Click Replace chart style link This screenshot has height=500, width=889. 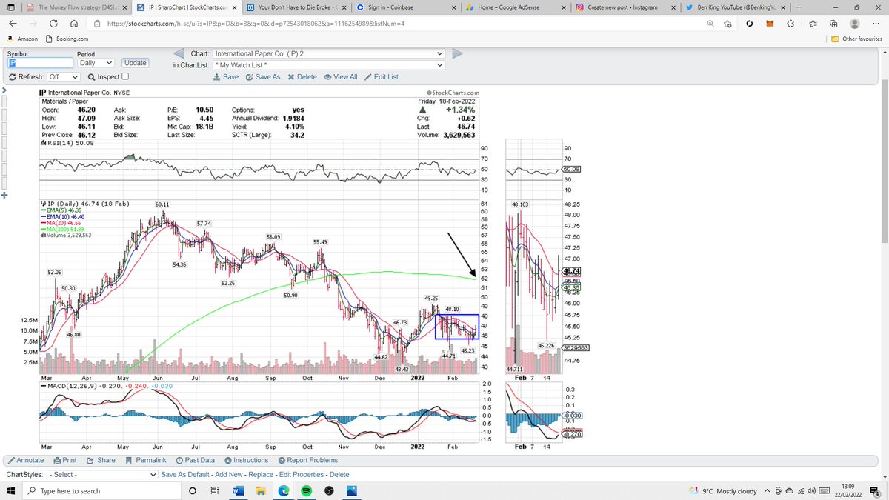[261, 475]
